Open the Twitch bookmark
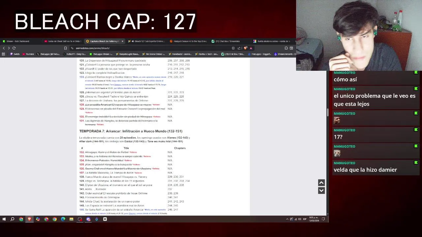The width and height of the screenshot is (422, 237). click(x=15, y=54)
